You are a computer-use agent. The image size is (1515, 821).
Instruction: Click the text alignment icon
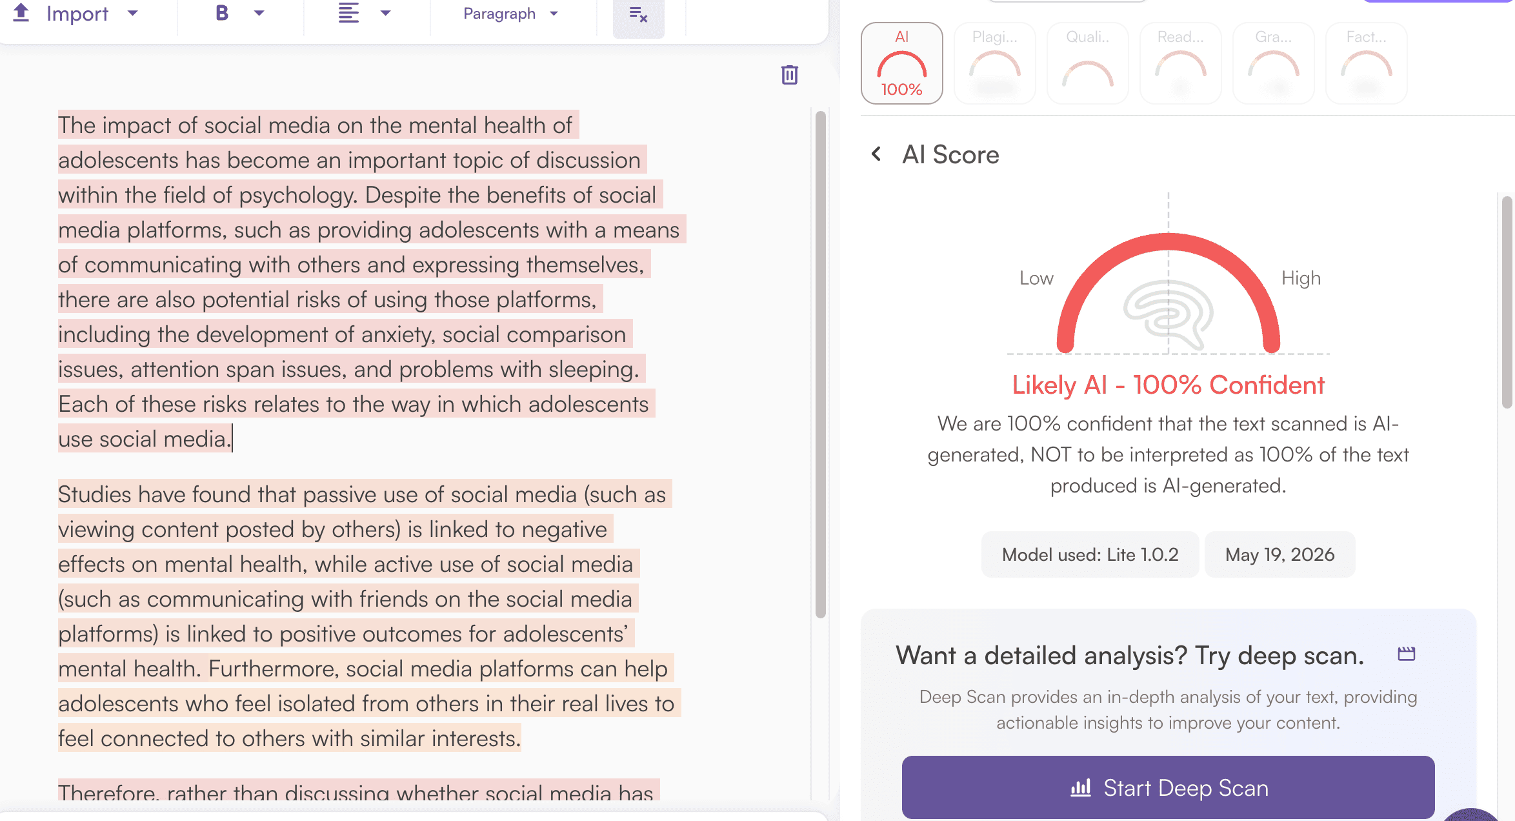[x=348, y=13]
